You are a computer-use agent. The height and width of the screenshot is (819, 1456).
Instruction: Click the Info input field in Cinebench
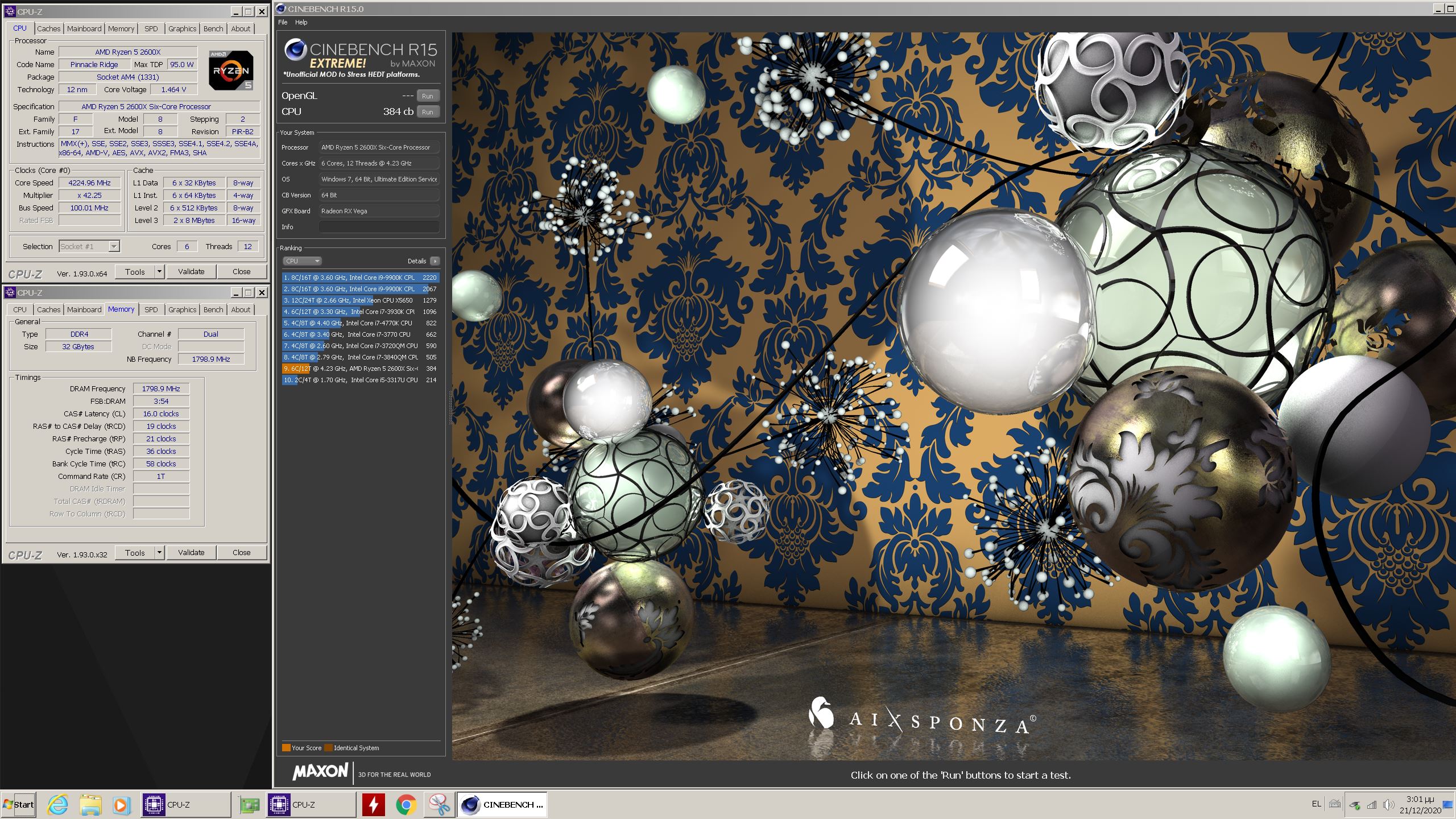379,227
